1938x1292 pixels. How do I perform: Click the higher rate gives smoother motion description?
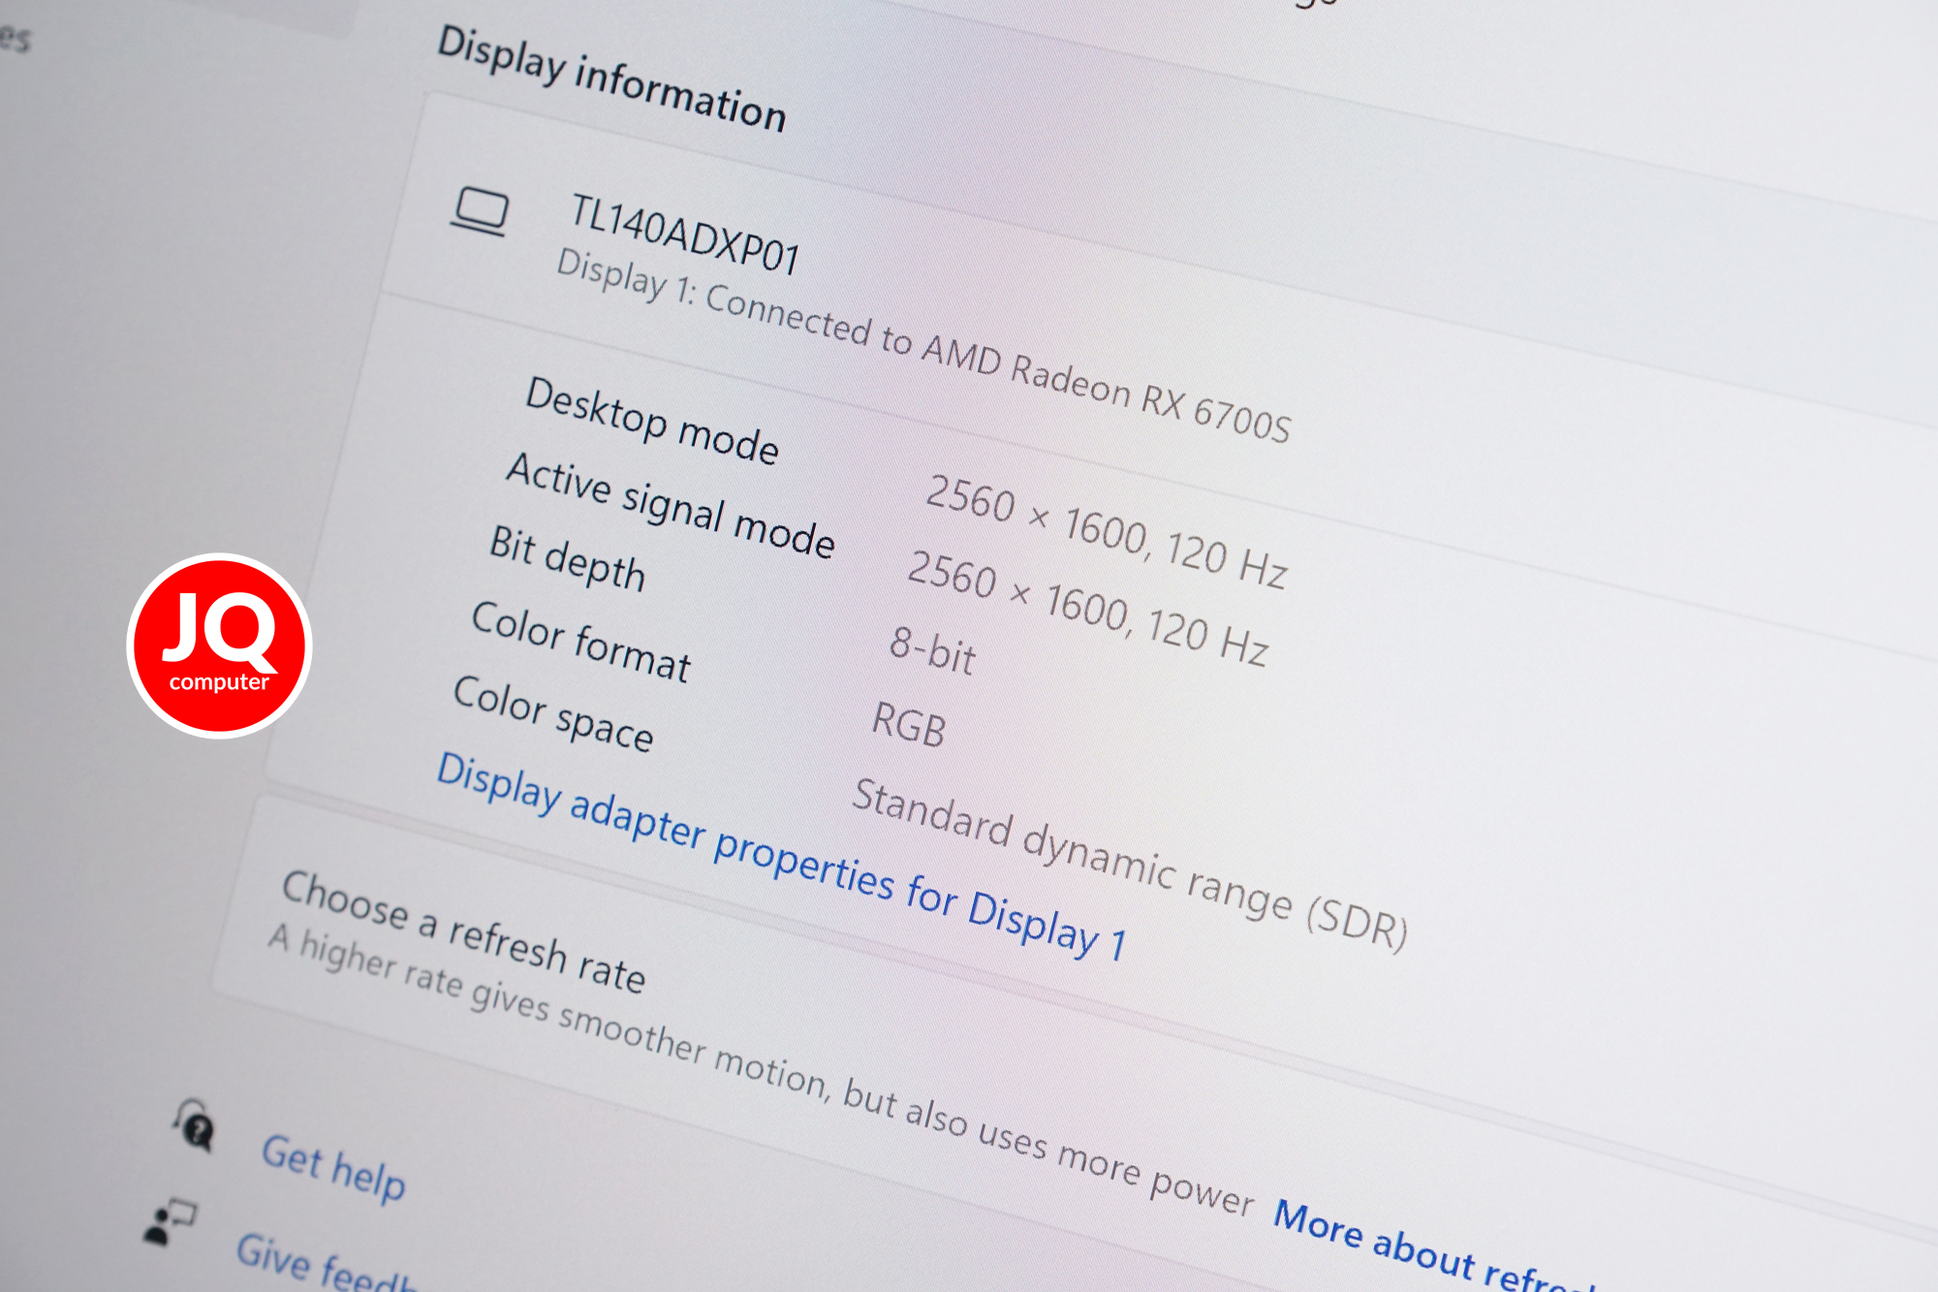[762, 1070]
